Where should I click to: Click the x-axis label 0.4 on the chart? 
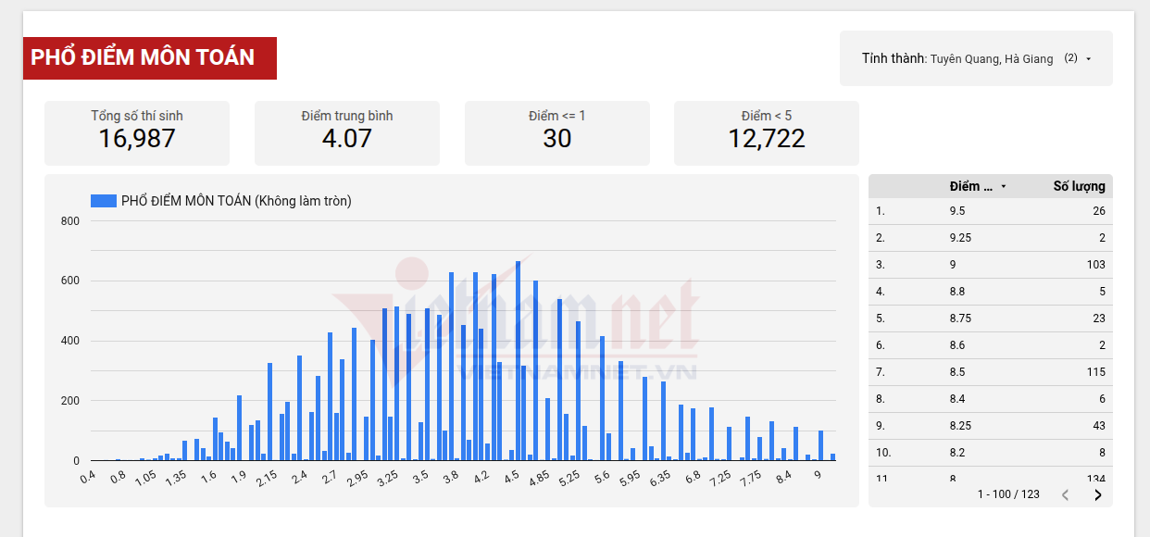[x=88, y=478]
